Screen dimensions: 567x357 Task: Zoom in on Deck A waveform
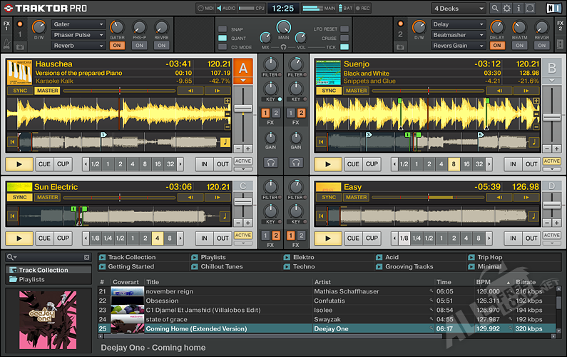(228, 101)
